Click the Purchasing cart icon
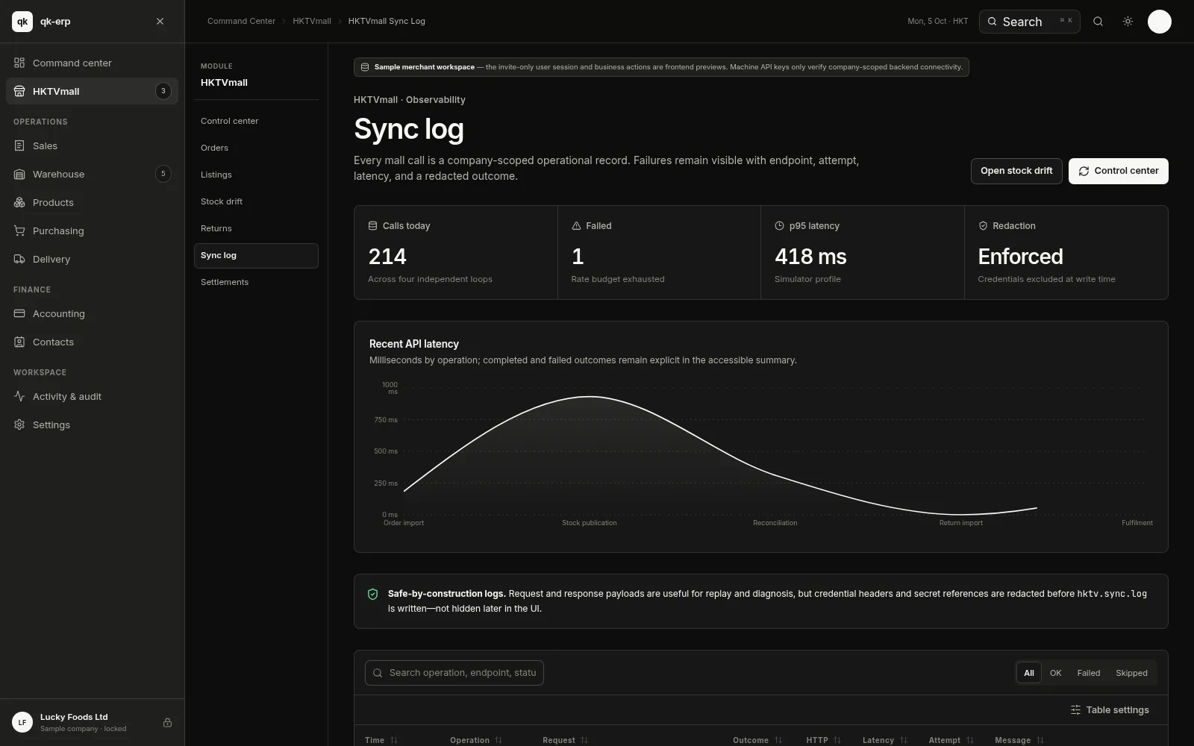The width and height of the screenshot is (1194, 746). [x=19, y=231]
